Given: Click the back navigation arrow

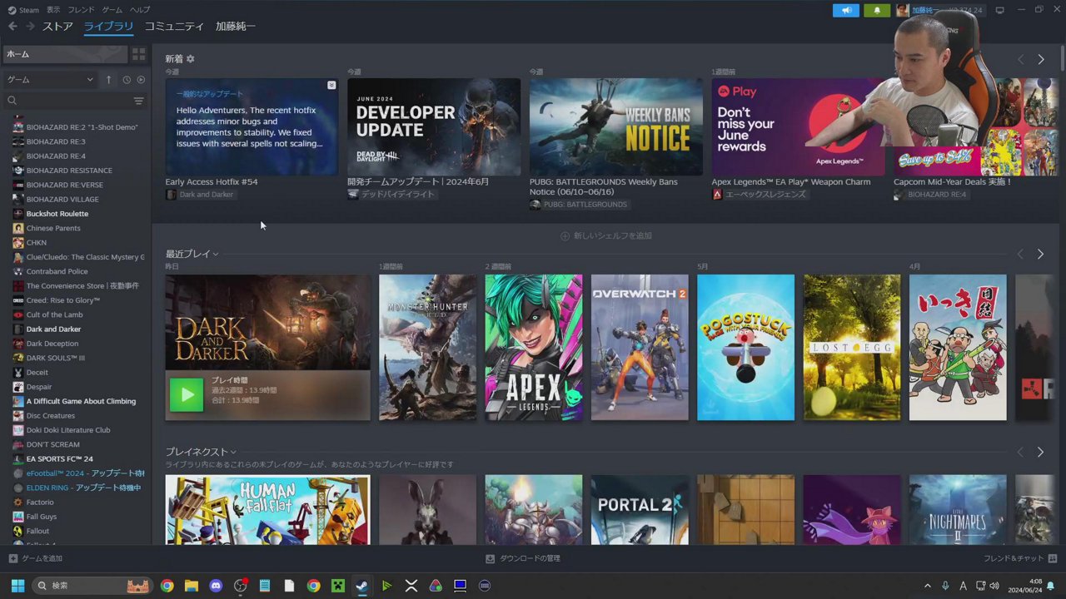Looking at the screenshot, I should pyautogui.click(x=12, y=27).
